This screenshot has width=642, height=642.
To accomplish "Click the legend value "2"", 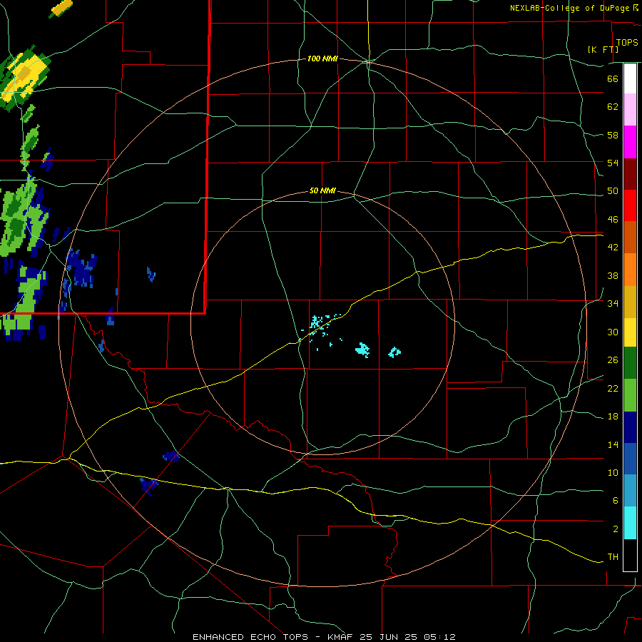I will pos(616,529).
